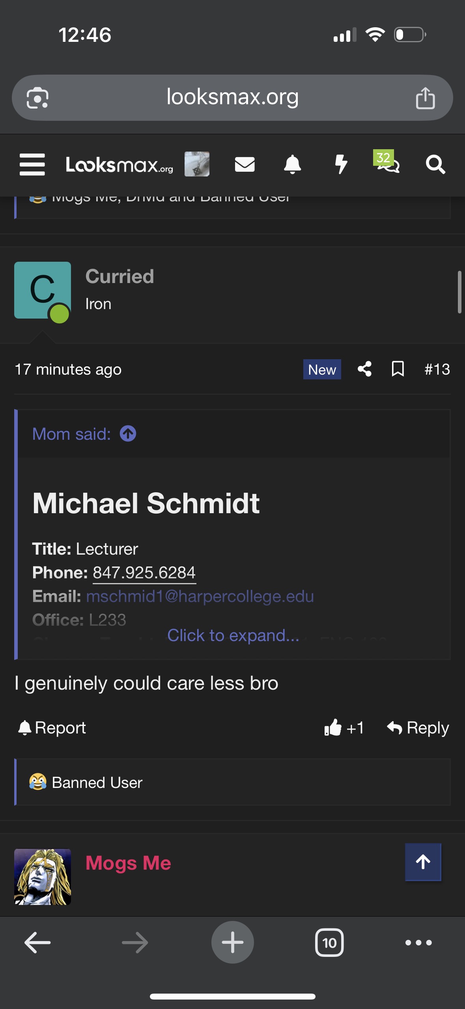Tap the +1 thumbs up button
The image size is (465, 1009).
point(344,728)
